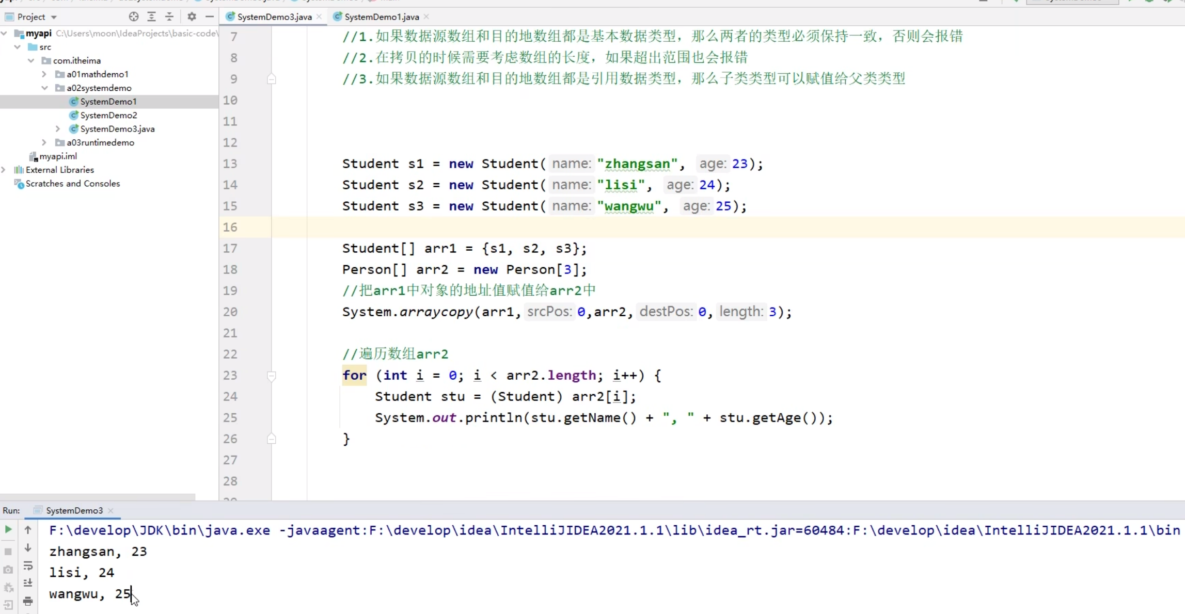The width and height of the screenshot is (1185, 614).
Task: Toggle Select Opened File crosshair
Action: click(x=133, y=17)
